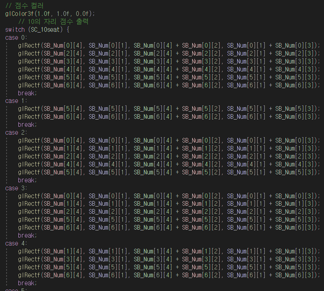Screen dimensions: 324x291
Task: Click the SB_Num[5] glRectf line in case 3
Action: coord(169,220)
